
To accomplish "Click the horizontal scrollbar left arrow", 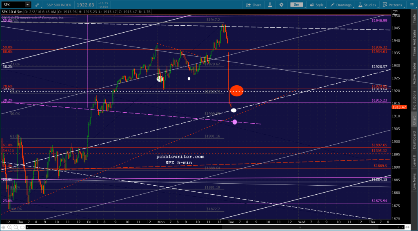I will [28, 227].
